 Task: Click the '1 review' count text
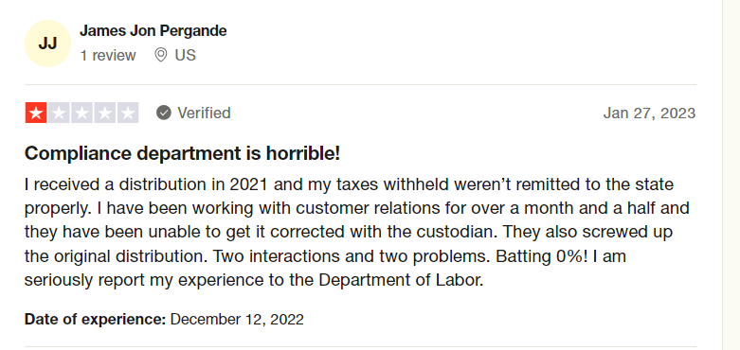pyautogui.click(x=108, y=56)
